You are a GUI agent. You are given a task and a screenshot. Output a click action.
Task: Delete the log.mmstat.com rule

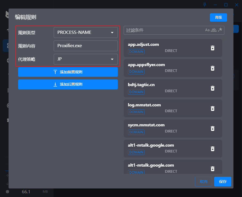[x=213, y=108]
